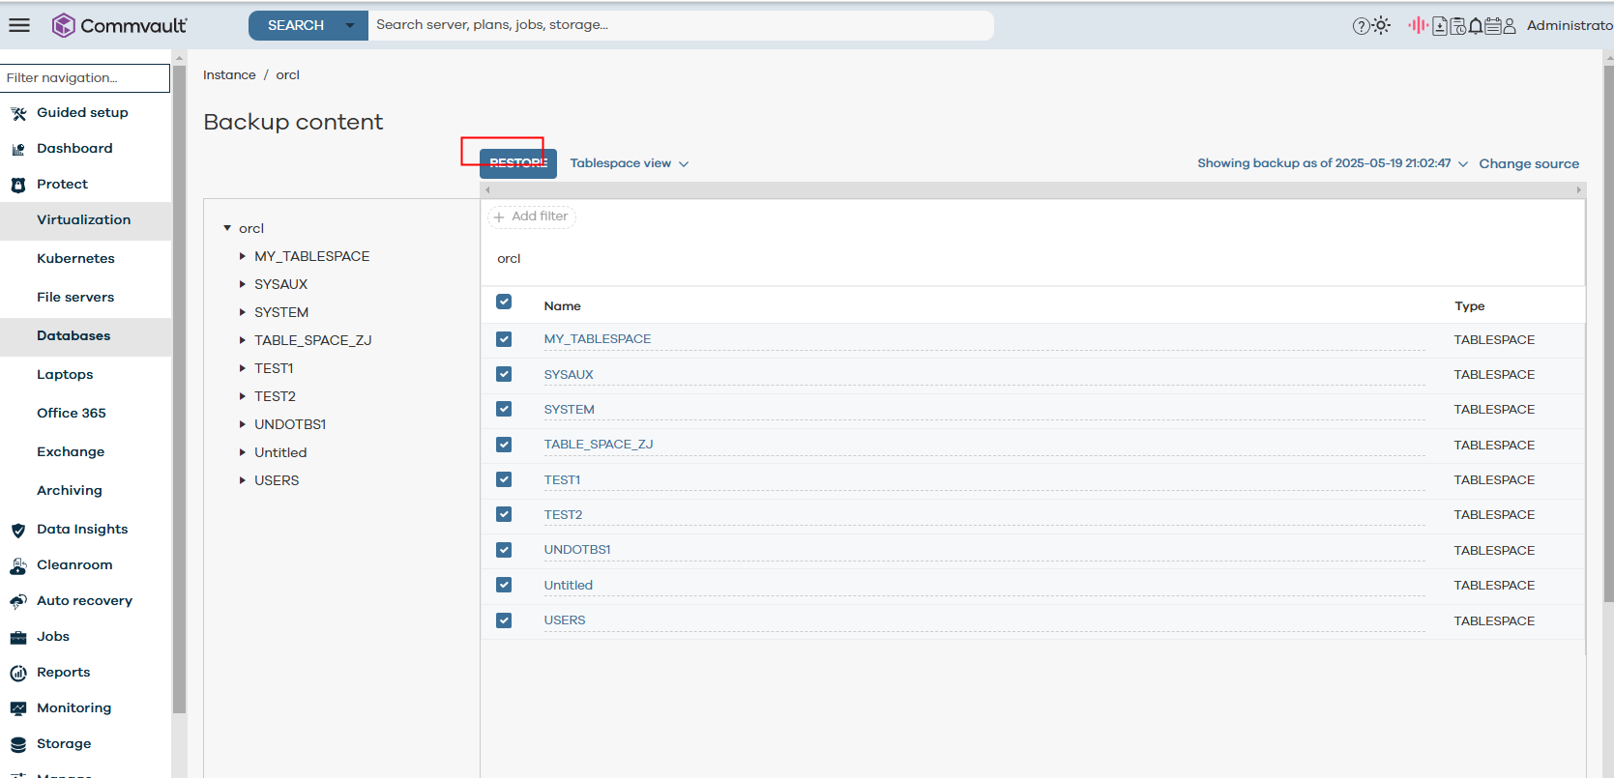Click the help question mark icon

(1361, 26)
